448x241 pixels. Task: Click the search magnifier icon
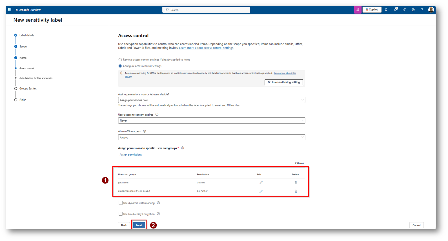167,10
